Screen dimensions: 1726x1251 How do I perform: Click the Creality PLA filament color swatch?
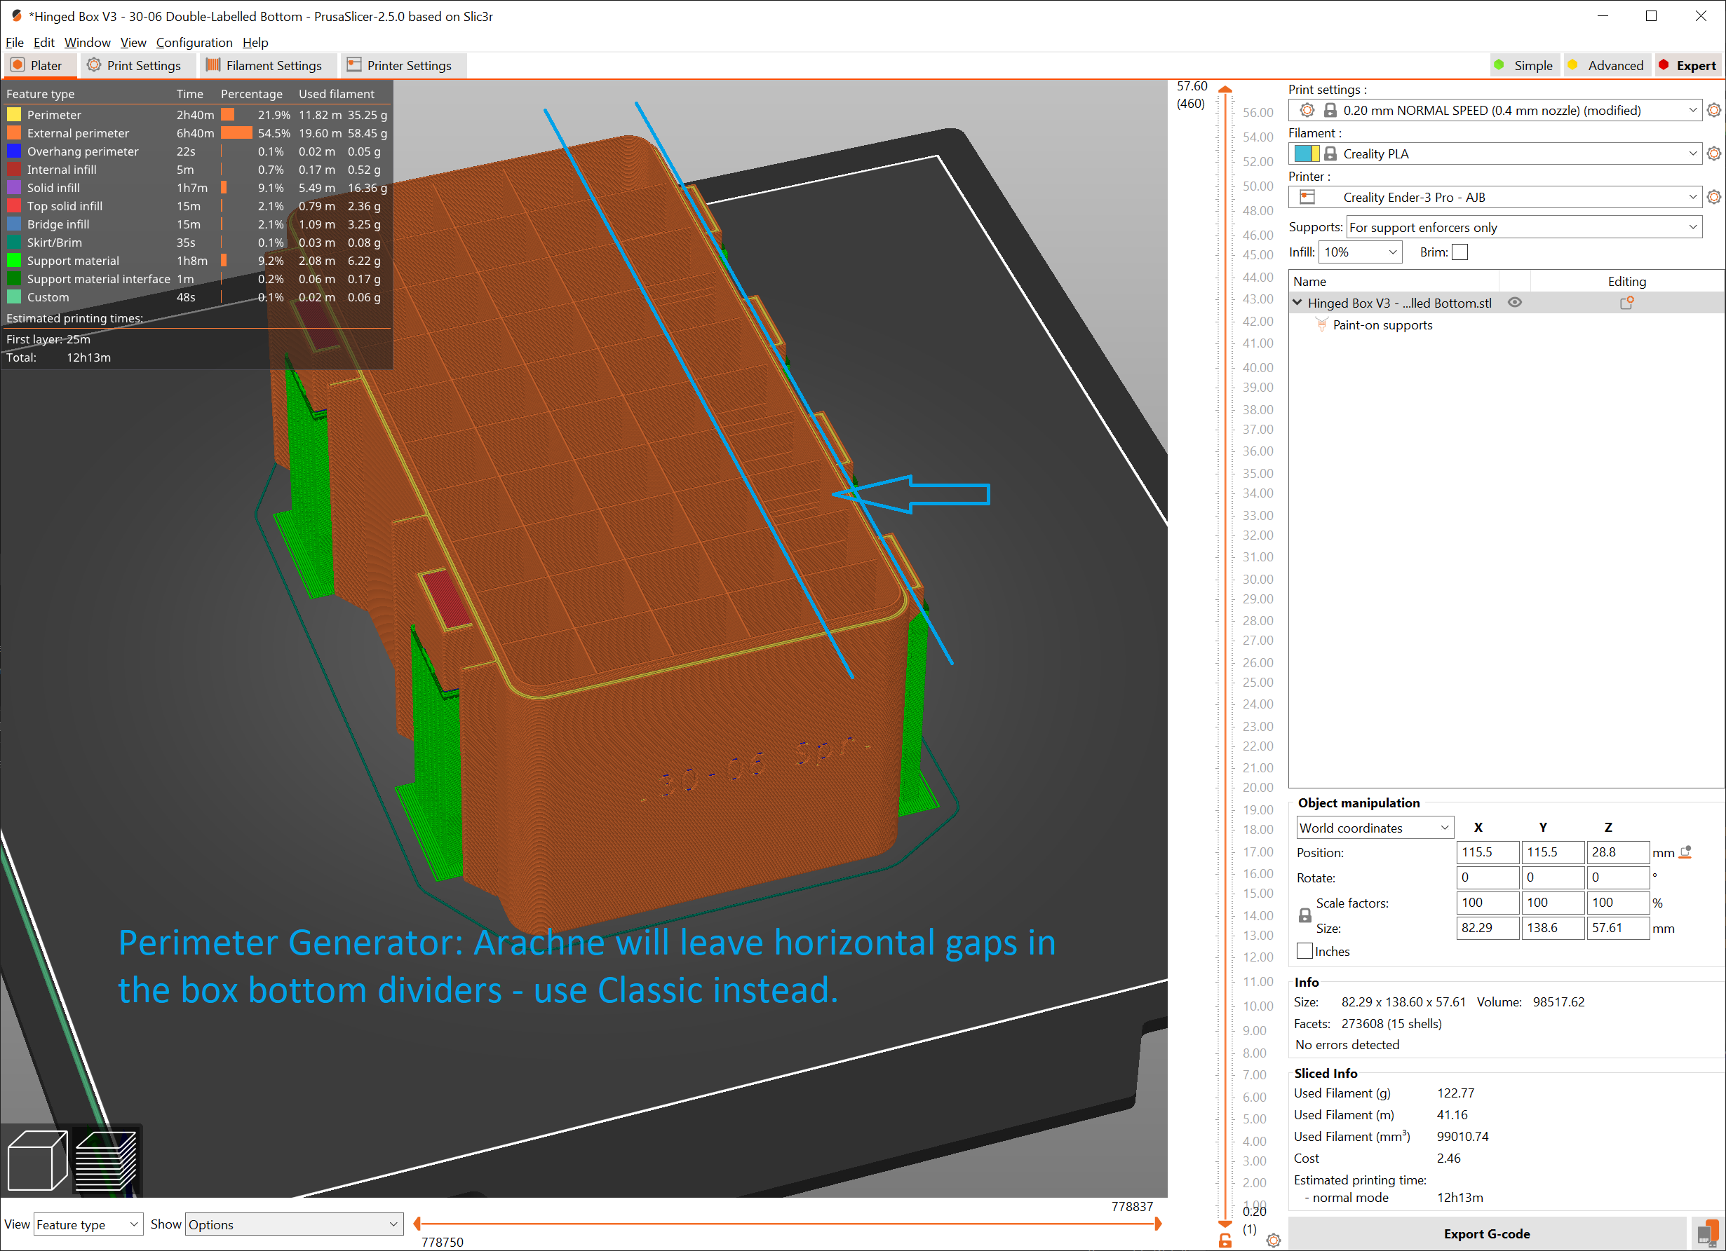tap(1306, 153)
